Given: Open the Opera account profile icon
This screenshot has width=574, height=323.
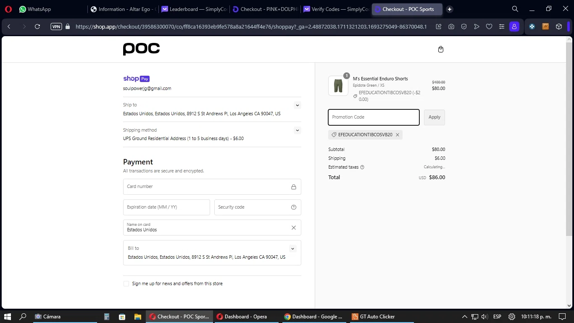Looking at the screenshot, I should pyautogui.click(x=514, y=26).
